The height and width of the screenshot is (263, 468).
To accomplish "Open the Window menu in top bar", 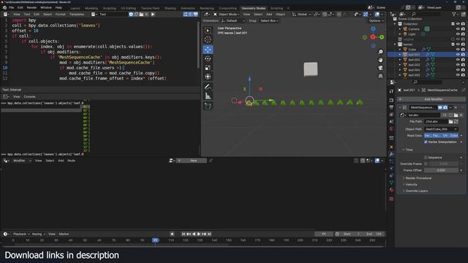I will point(45,8).
